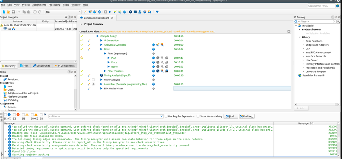Run the Compile Design play arrow
Viewport: 342px width, 159px height.
click(x=98, y=36)
